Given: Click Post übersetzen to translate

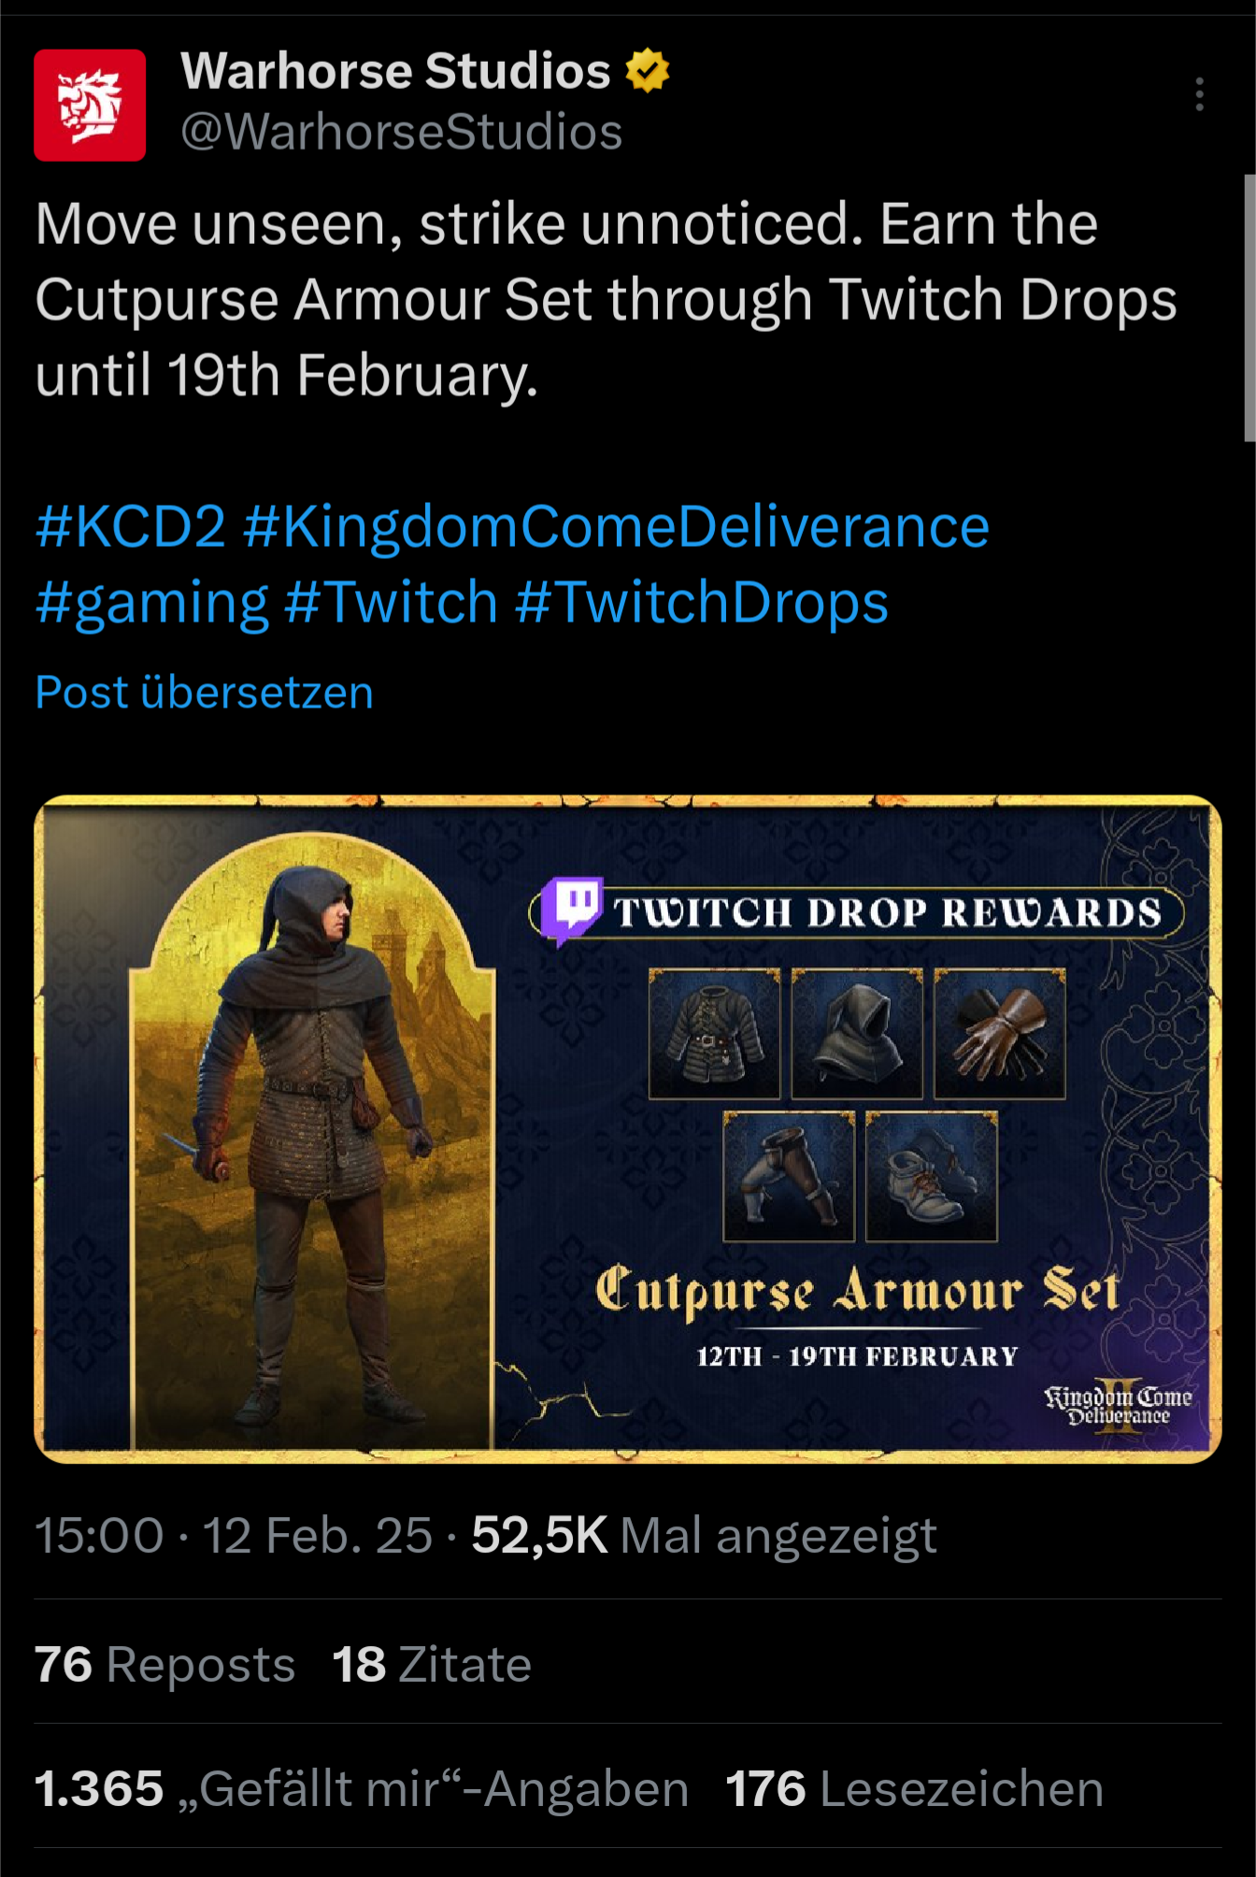Looking at the screenshot, I should [x=205, y=693].
